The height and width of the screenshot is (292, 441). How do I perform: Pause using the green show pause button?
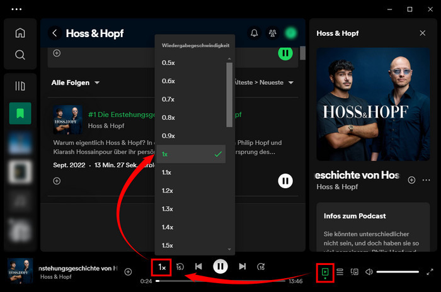[x=285, y=53]
